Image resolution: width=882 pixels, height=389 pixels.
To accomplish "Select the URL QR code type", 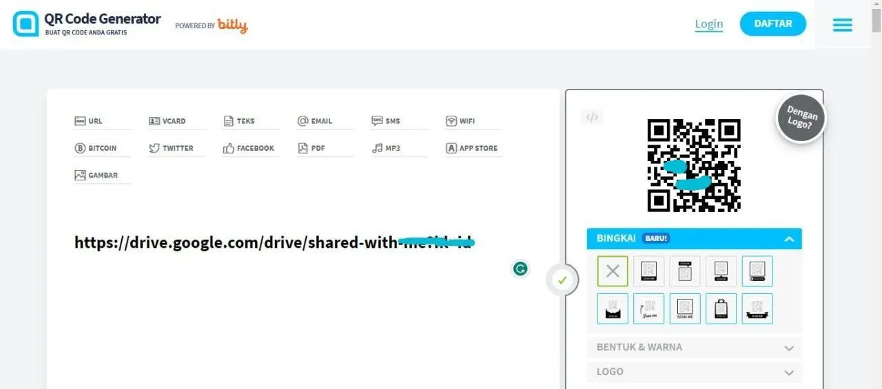I will [x=89, y=121].
